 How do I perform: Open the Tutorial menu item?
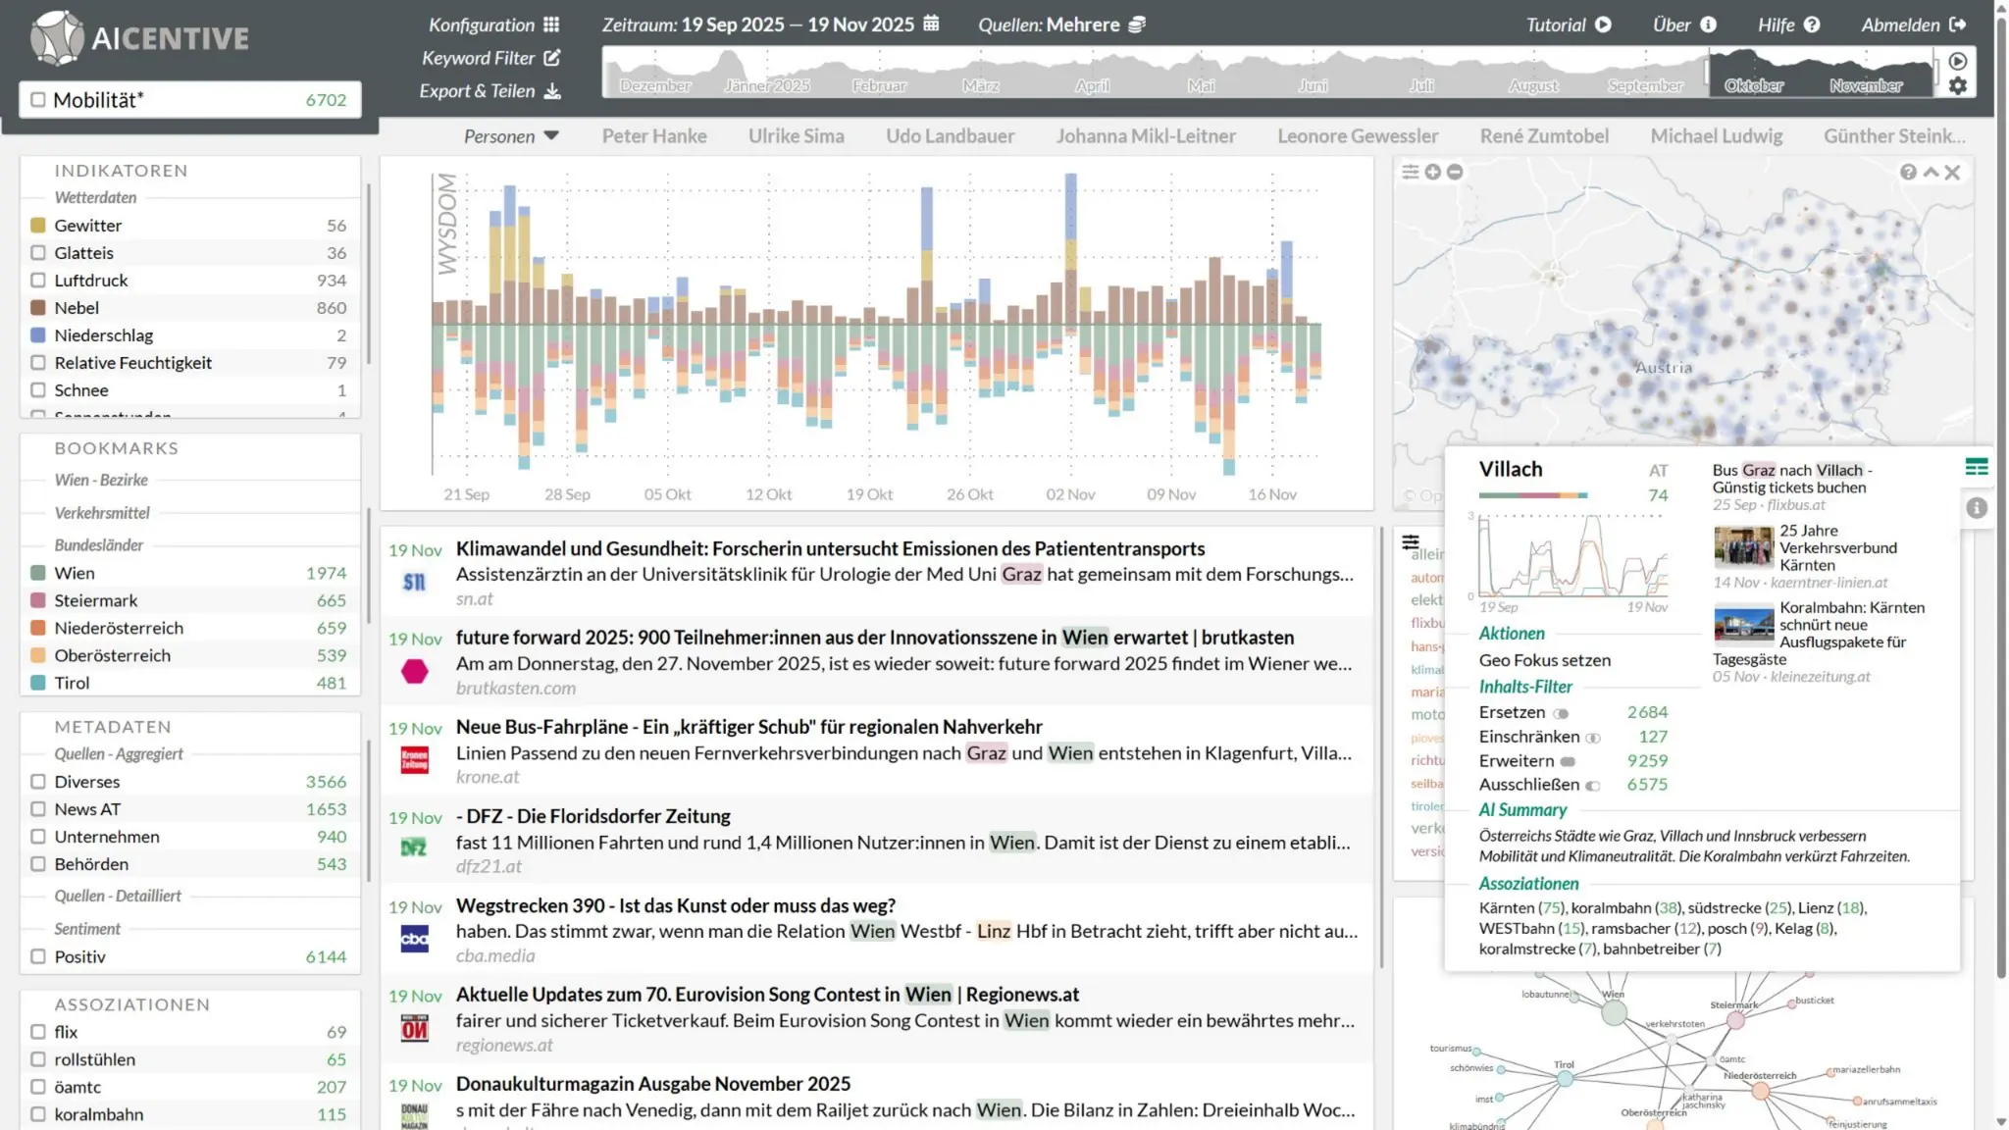tap(1568, 25)
